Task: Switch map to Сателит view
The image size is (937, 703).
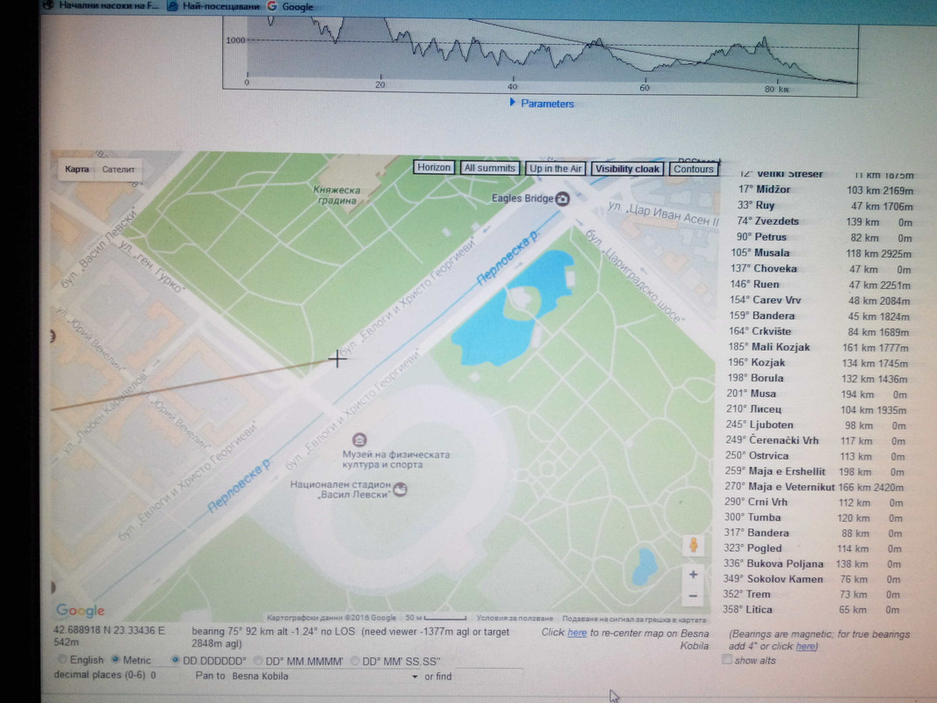Action: pyautogui.click(x=119, y=170)
